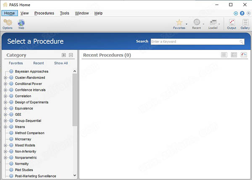The width and height of the screenshot is (252, 180).
Task: Open the Gallery icon
Action: click(245, 23)
